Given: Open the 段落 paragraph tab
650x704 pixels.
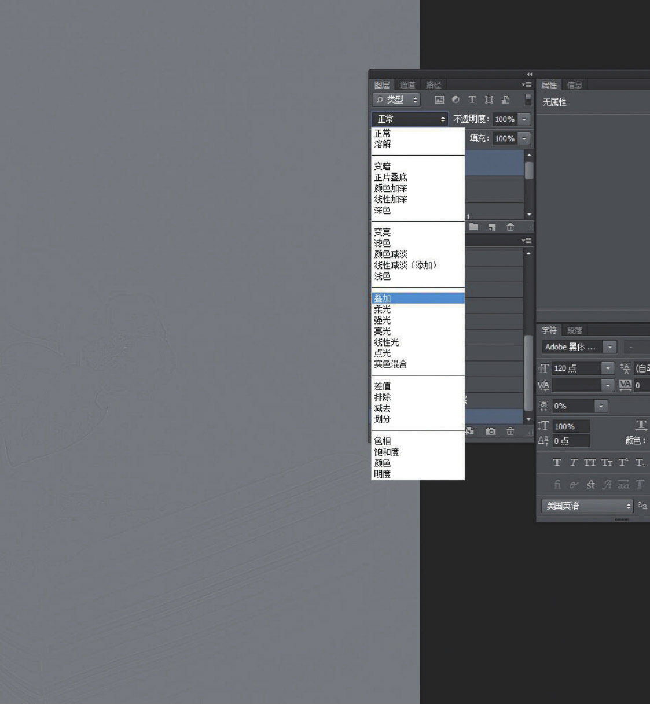Looking at the screenshot, I should (574, 330).
